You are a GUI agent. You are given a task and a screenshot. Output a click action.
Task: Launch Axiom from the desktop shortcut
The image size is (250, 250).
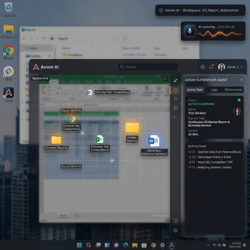(x=9, y=93)
